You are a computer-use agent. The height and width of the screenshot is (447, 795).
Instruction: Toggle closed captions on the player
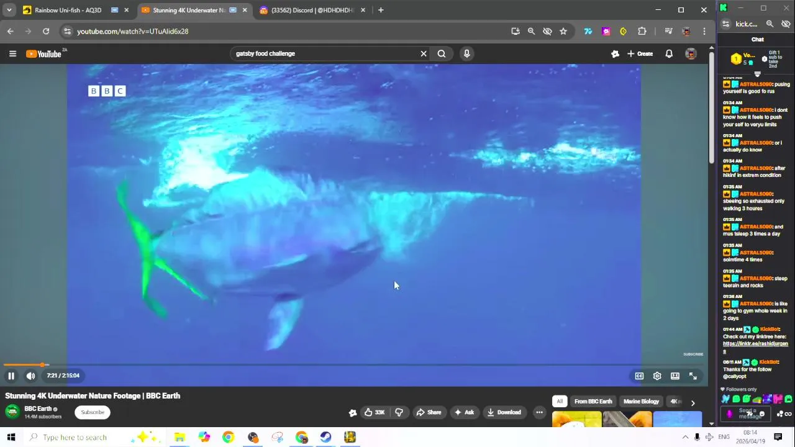[639, 376]
